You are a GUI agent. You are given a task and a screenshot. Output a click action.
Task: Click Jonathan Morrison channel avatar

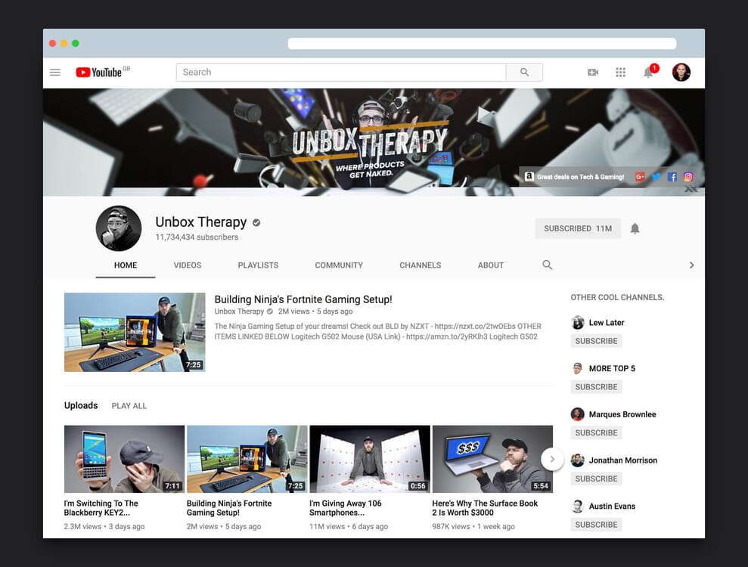point(578,460)
